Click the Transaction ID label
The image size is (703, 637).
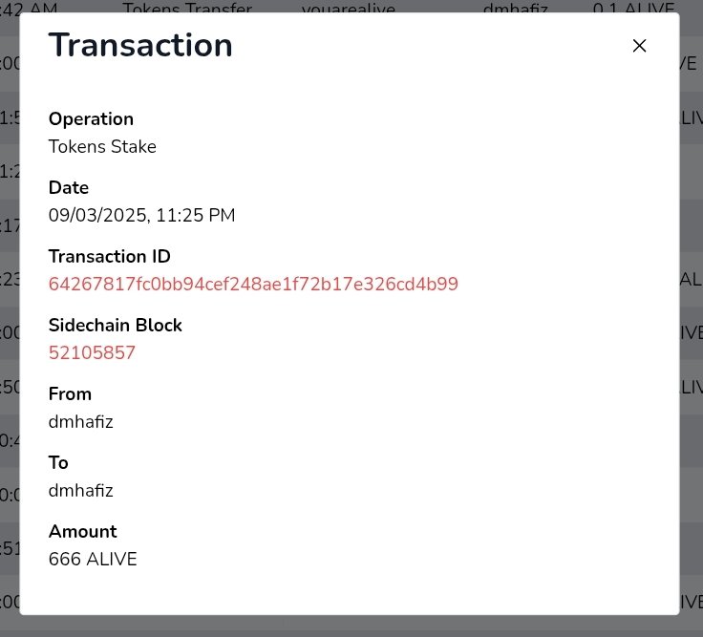110,256
